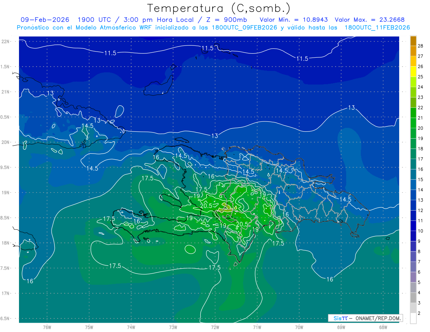Image resolution: width=430 pixels, height=332 pixels.
Task: Click the "70W" longitude axis label
Action: point(299,327)
